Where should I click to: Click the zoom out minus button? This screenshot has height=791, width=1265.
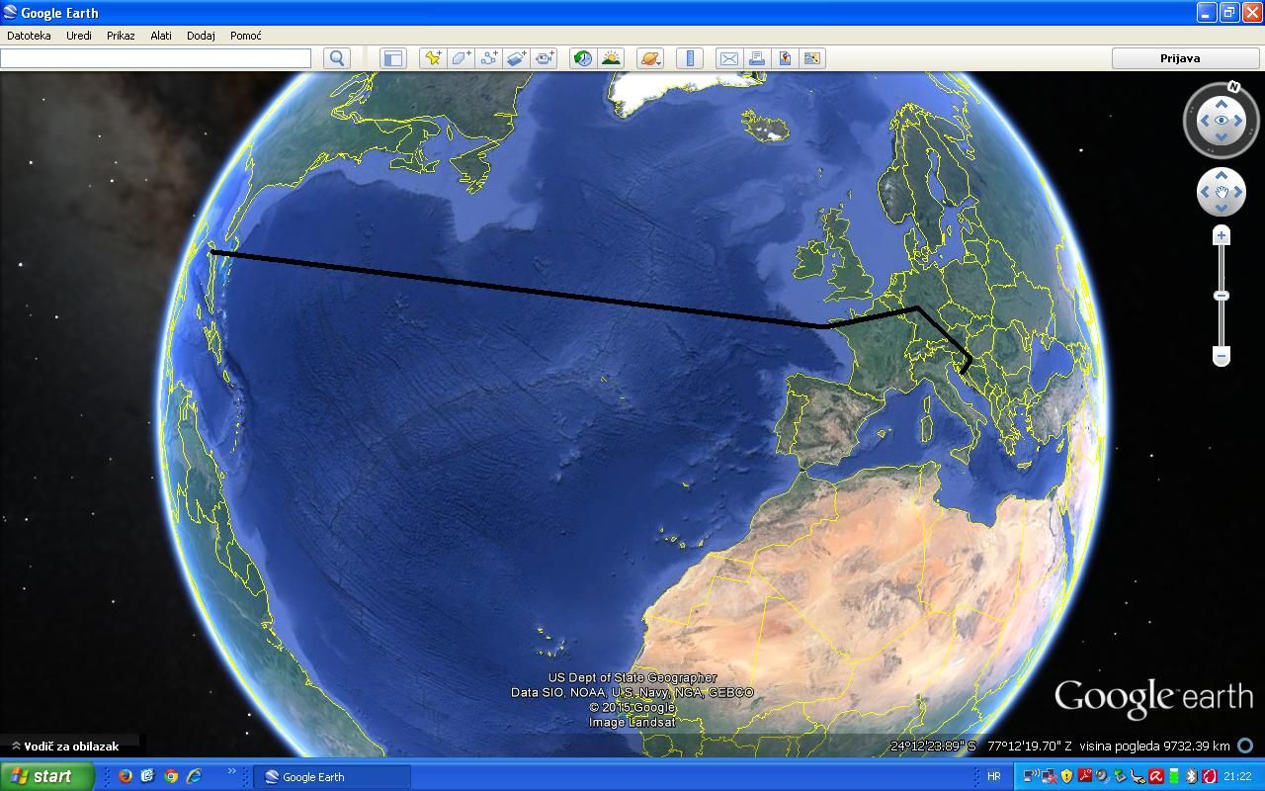[1222, 356]
